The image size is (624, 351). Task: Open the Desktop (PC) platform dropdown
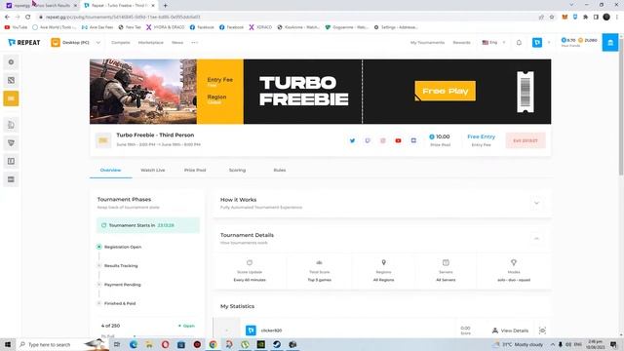(76, 43)
